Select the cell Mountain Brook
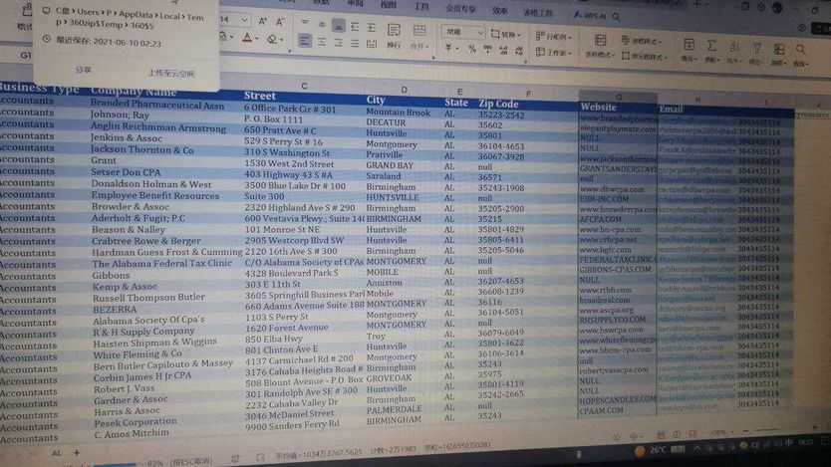The height and width of the screenshot is (467, 831). pos(398,113)
